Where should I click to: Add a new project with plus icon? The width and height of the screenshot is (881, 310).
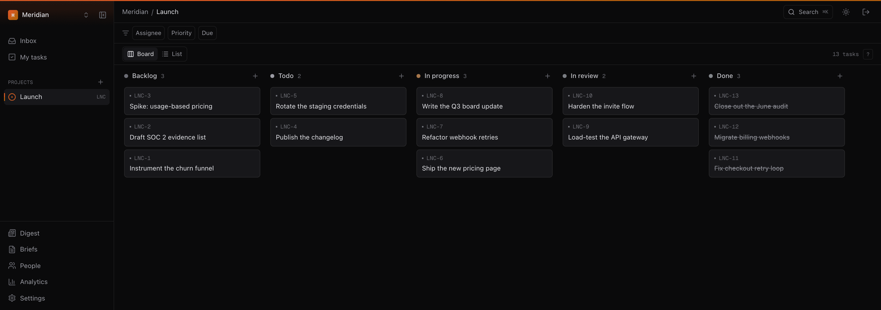pyautogui.click(x=101, y=82)
